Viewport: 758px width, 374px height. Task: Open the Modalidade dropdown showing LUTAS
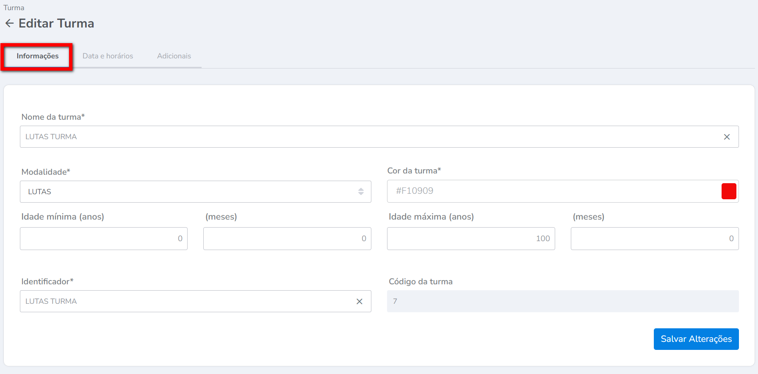coord(191,192)
